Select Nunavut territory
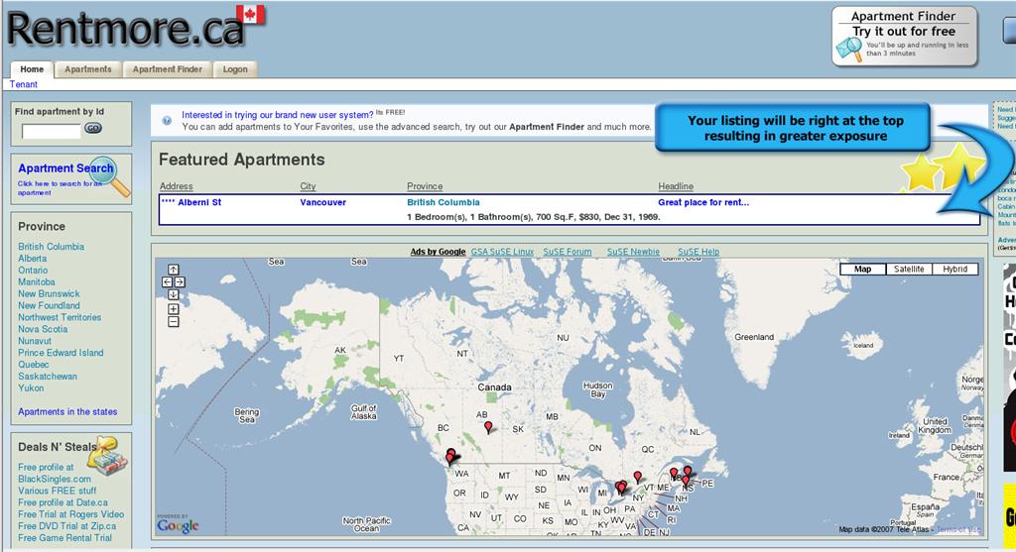The width and height of the screenshot is (1016, 552). (35, 341)
